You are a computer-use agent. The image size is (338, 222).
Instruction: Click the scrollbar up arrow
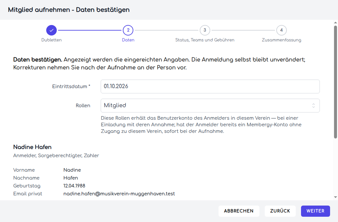click(x=335, y=23)
